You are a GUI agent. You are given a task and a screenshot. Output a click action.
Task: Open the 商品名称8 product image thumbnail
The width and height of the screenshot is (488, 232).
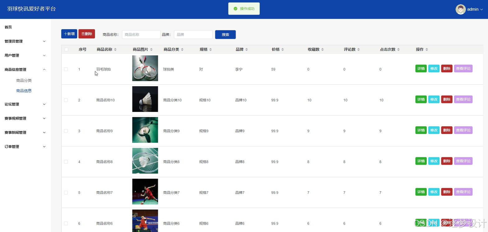(145, 161)
